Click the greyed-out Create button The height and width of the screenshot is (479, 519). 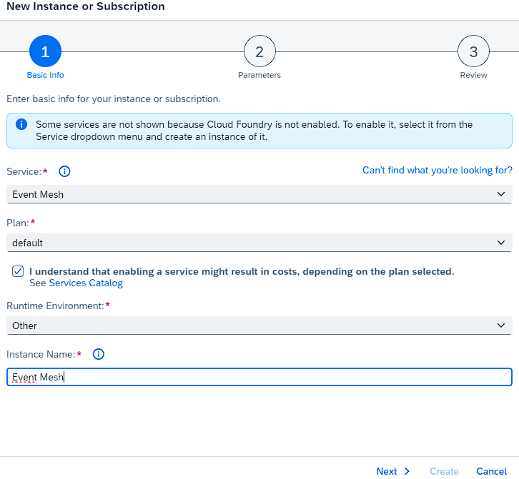[x=444, y=471]
